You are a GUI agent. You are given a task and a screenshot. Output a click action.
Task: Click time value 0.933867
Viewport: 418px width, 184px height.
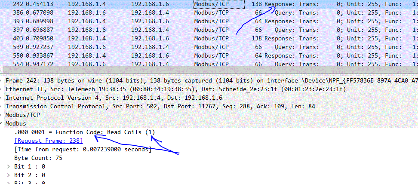click(40, 55)
